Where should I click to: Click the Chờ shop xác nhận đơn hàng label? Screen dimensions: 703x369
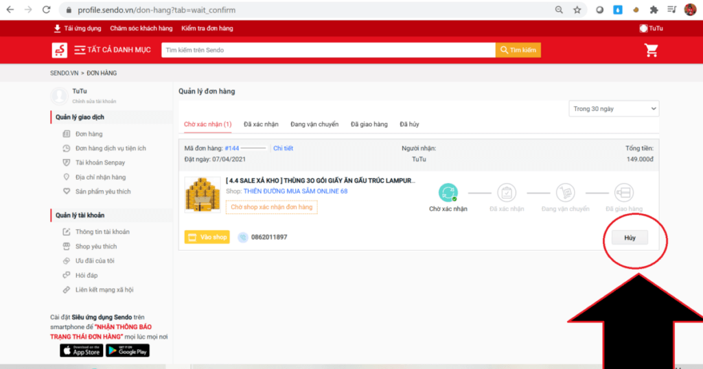[x=272, y=207]
